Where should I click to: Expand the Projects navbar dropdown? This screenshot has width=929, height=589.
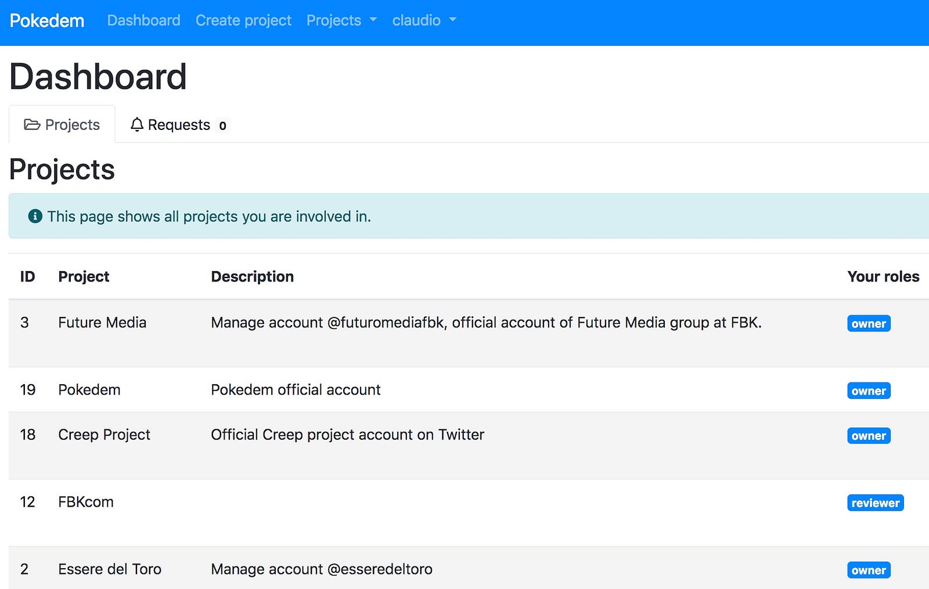(x=342, y=20)
